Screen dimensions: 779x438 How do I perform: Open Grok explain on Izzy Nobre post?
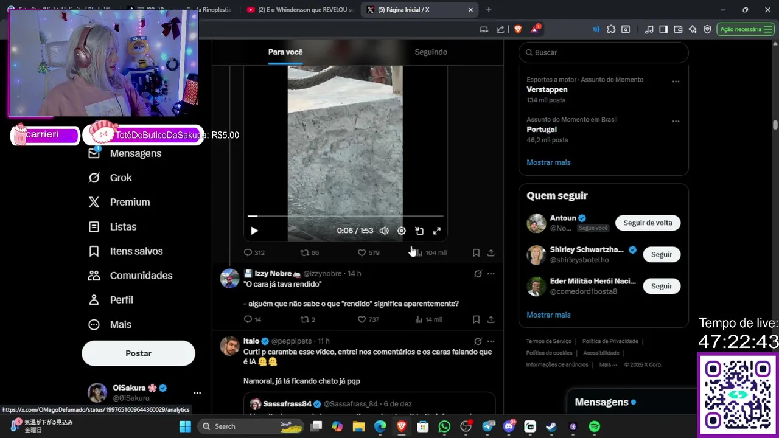click(x=478, y=274)
